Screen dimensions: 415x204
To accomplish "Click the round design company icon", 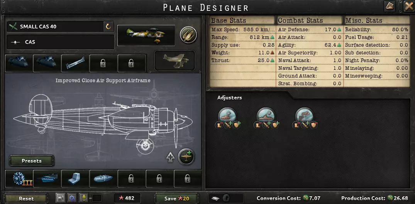I will [x=188, y=35].
